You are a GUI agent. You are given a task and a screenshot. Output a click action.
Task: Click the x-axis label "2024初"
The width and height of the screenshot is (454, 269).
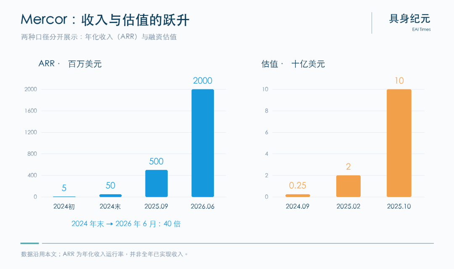pyautogui.click(x=64, y=206)
